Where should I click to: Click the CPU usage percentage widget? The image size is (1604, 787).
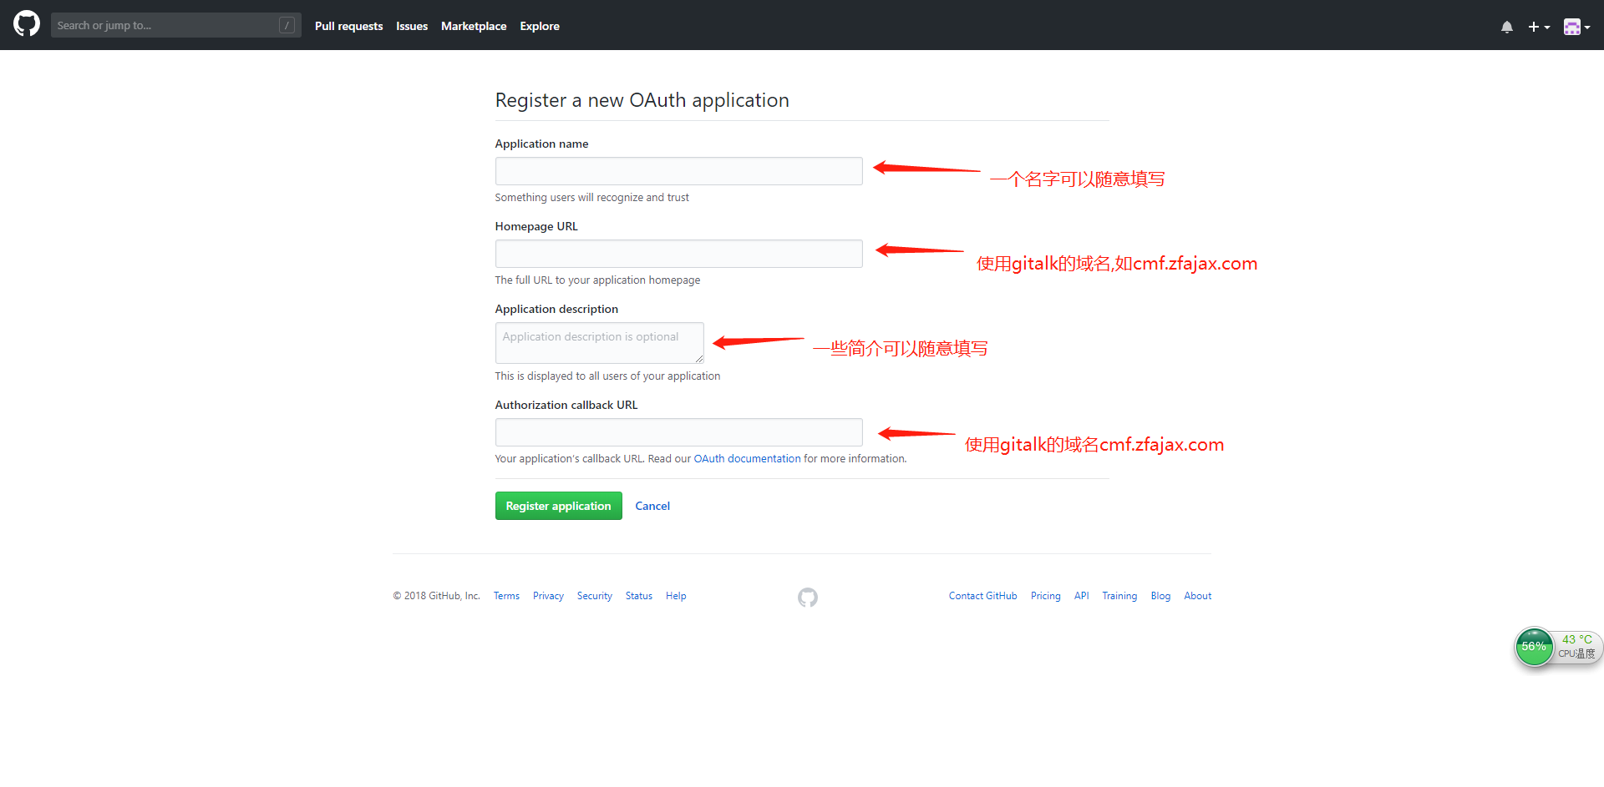click(x=1534, y=647)
